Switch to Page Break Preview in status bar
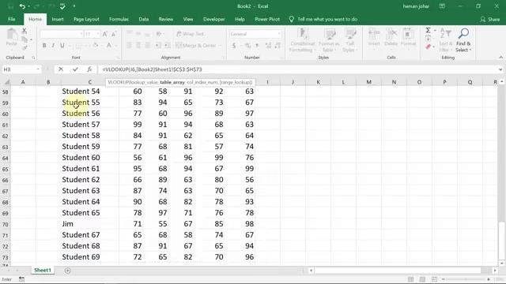 click(434, 279)
